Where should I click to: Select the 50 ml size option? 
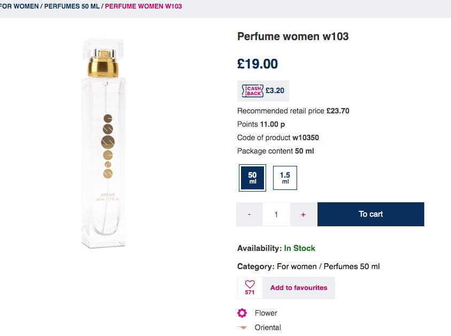pyautogui.click(x=252, y=178)
